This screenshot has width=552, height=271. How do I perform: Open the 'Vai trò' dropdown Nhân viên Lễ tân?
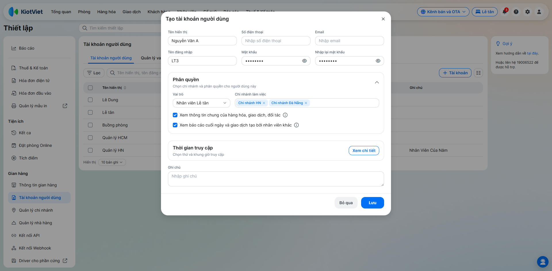click(x=202, y=103)
